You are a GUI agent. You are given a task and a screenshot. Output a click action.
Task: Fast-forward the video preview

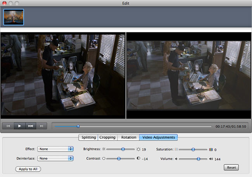point(31,126)
